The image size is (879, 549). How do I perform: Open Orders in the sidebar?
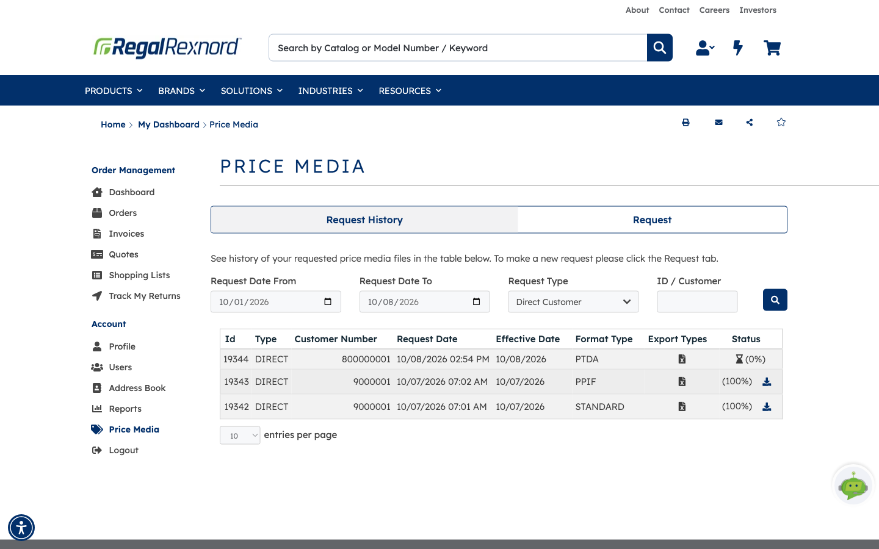point(123,213)
